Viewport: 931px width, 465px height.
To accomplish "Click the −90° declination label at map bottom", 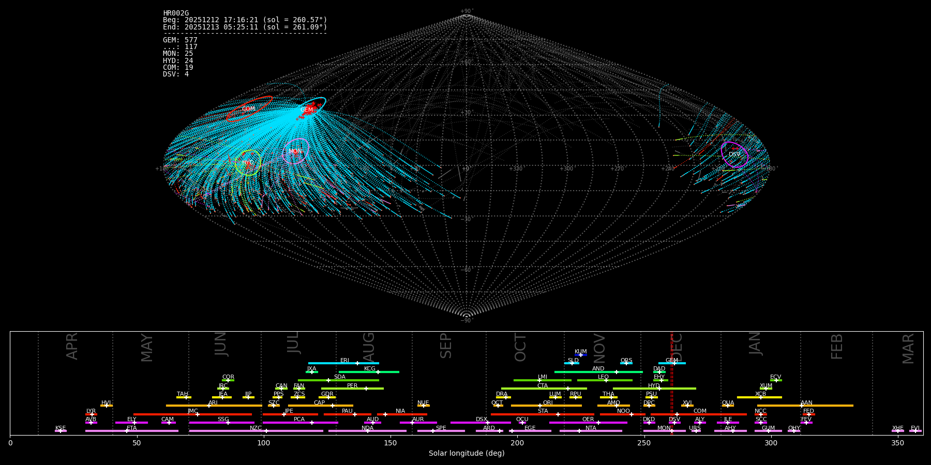I will pos(467,321).
